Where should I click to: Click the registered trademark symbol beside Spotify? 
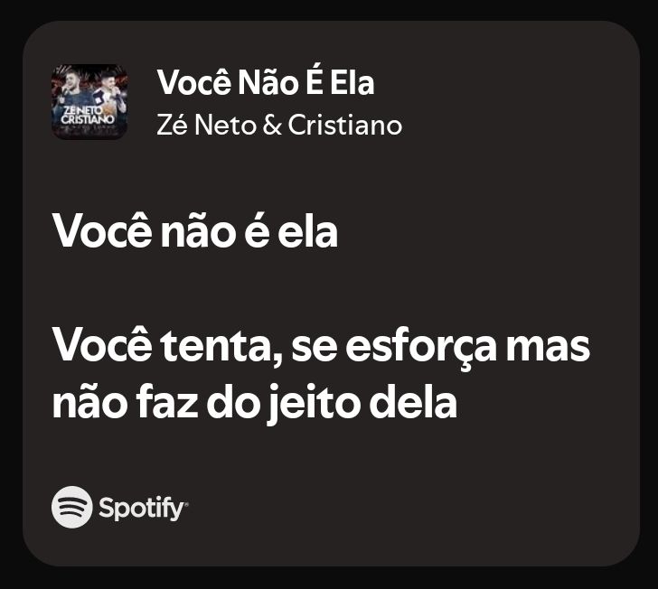(186, 503)
